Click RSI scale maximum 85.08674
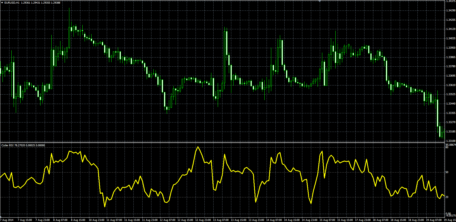 (x=450, y=145)
